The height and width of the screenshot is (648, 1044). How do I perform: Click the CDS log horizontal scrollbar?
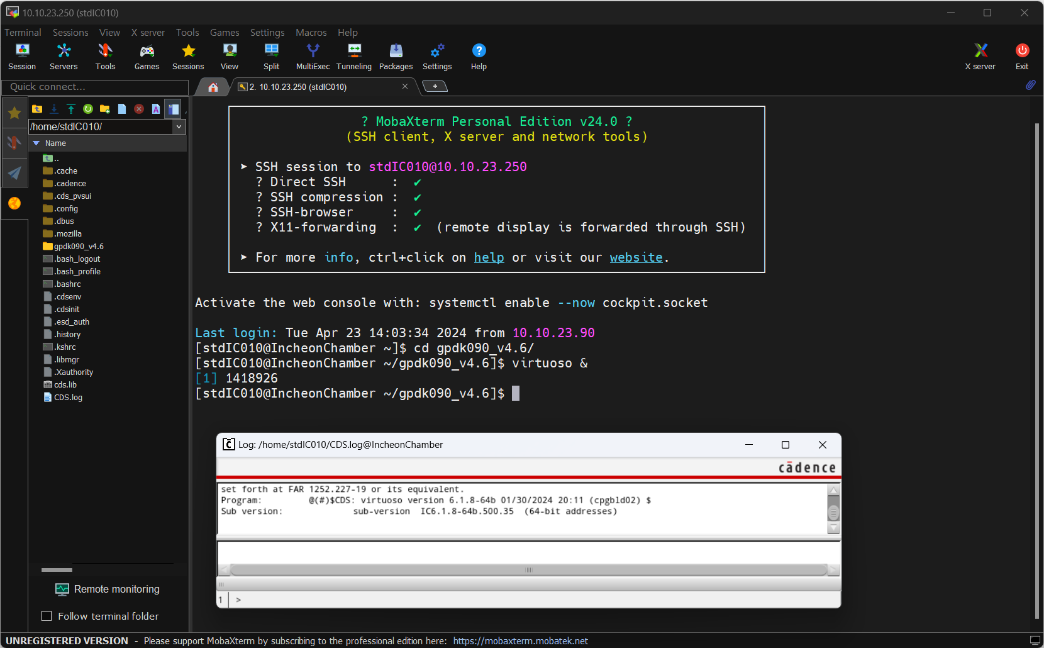[x=528, y=570]
